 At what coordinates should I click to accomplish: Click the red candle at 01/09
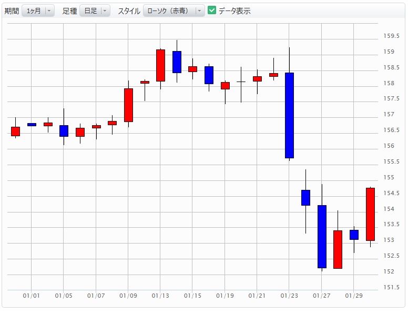[128, 105]
